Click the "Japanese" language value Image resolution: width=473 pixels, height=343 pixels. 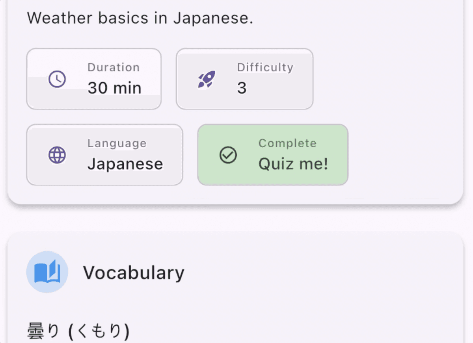[125, 164]
